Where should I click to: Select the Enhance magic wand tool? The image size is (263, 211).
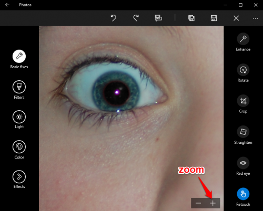coord(243,39)
